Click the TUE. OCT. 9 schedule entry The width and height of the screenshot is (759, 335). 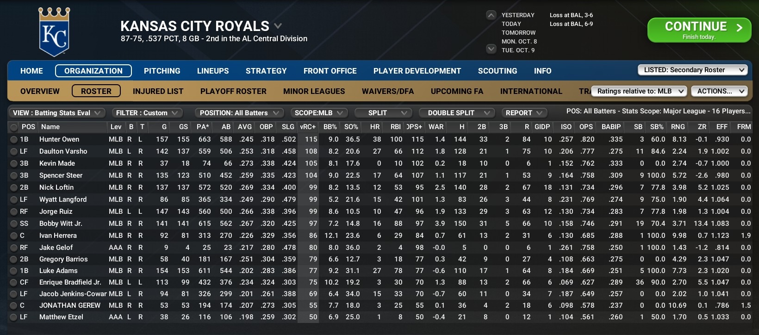518,50
